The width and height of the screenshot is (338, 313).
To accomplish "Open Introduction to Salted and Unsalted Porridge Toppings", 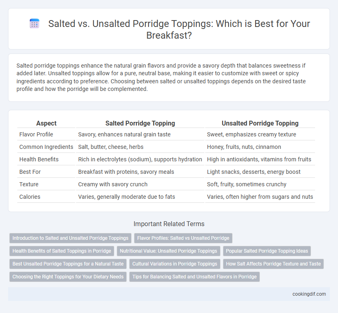I will click(x=70, y=238).
